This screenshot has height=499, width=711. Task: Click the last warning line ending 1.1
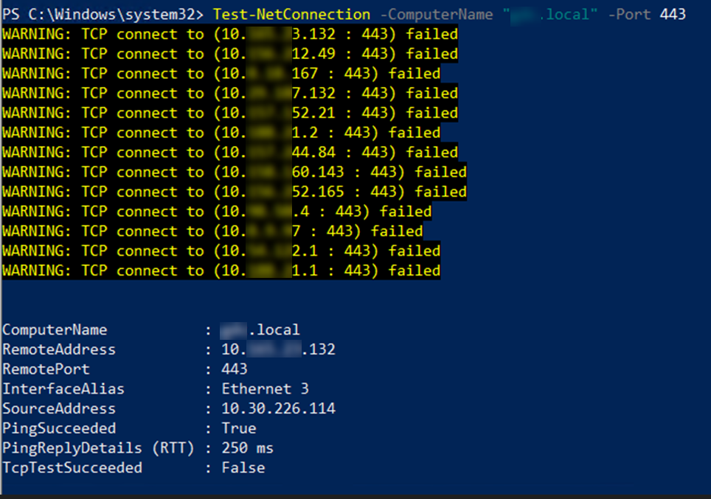(x=221, y=271)
